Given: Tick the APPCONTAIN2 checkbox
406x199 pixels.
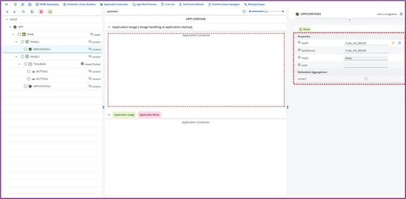Looking at the screenshot, I should (25, 87).
